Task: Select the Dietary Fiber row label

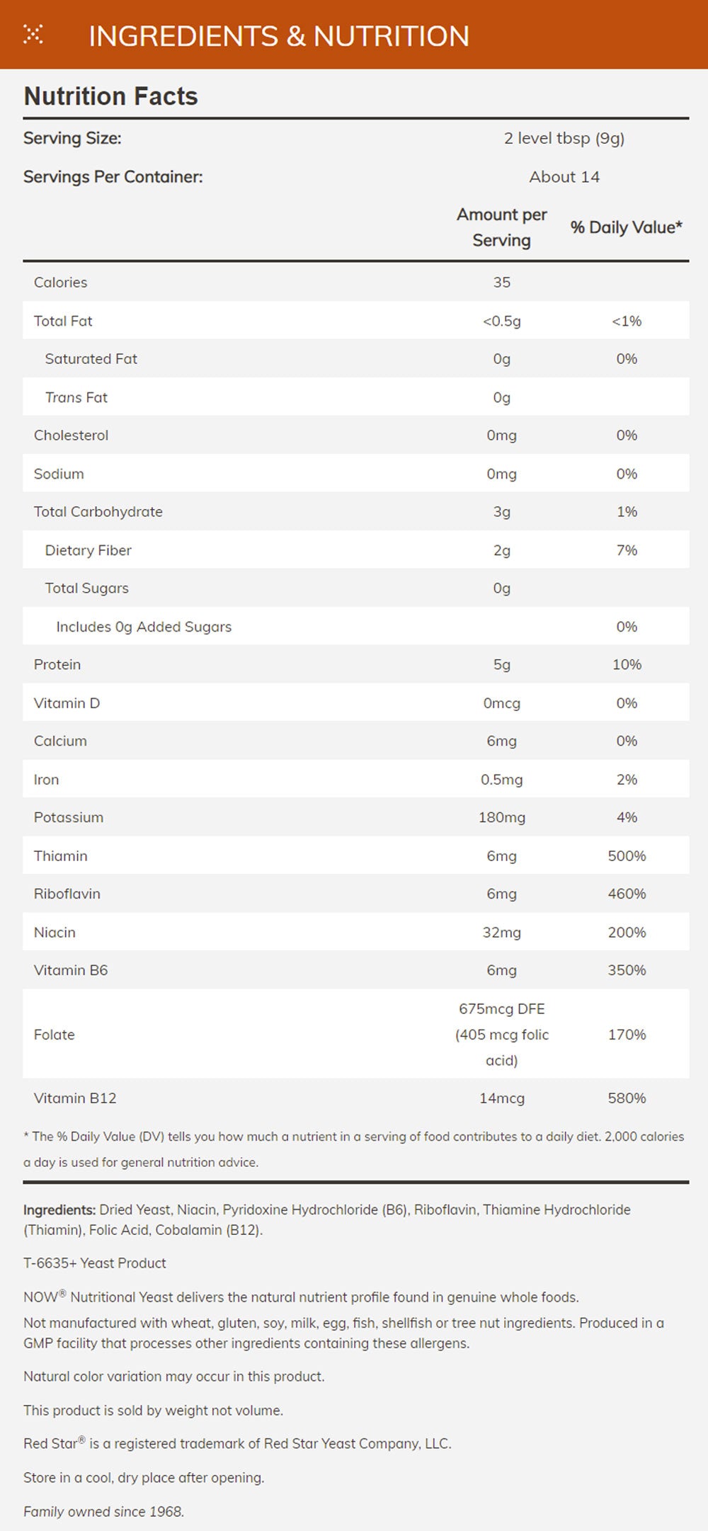Action: [x=88, y=550]
